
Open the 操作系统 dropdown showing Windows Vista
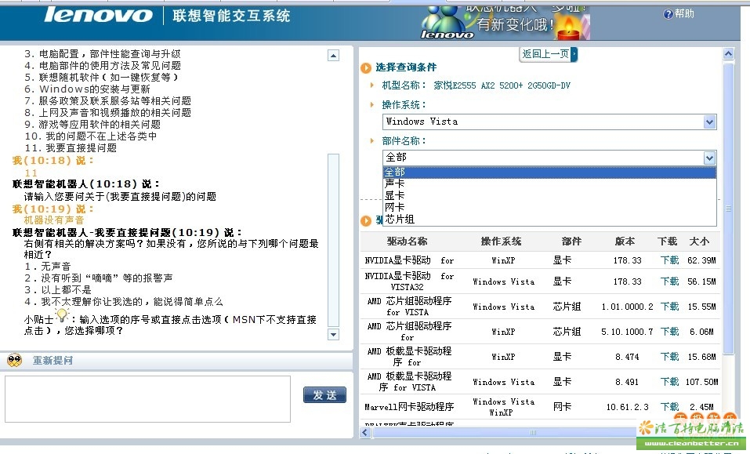(549, 122)
